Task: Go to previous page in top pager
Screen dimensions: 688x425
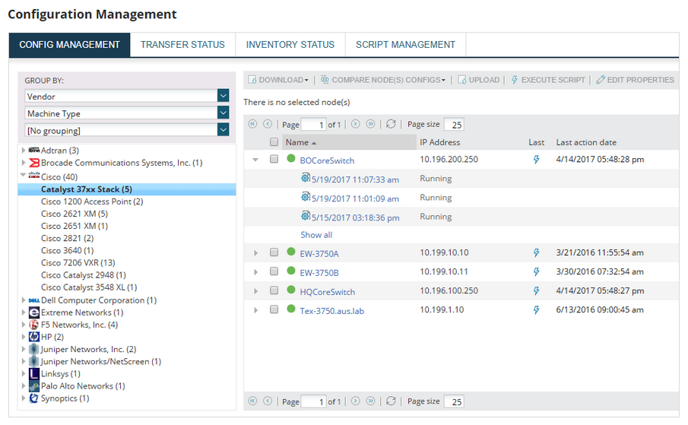Action: click(x=268, y=124)
